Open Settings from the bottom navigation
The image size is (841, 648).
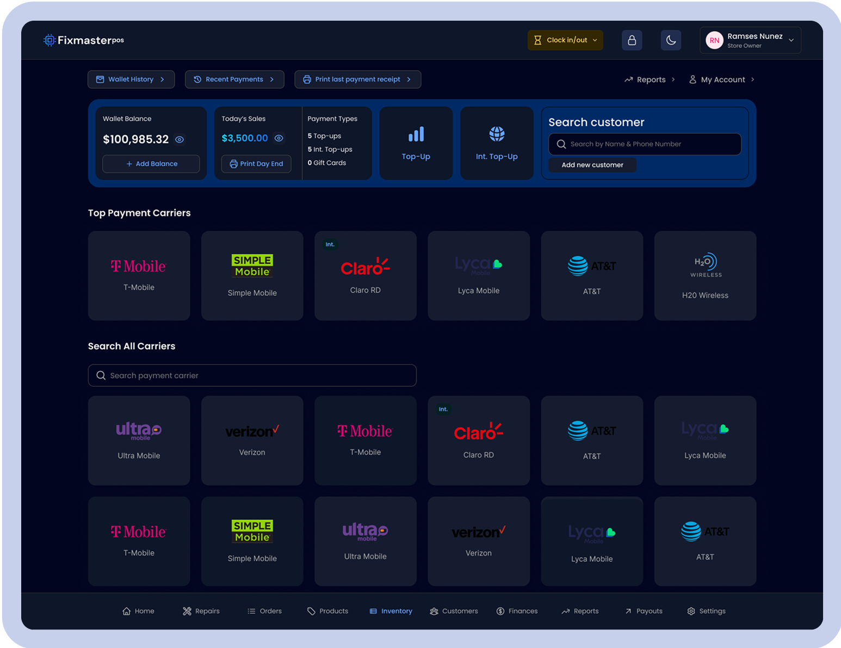pos(706,611)
